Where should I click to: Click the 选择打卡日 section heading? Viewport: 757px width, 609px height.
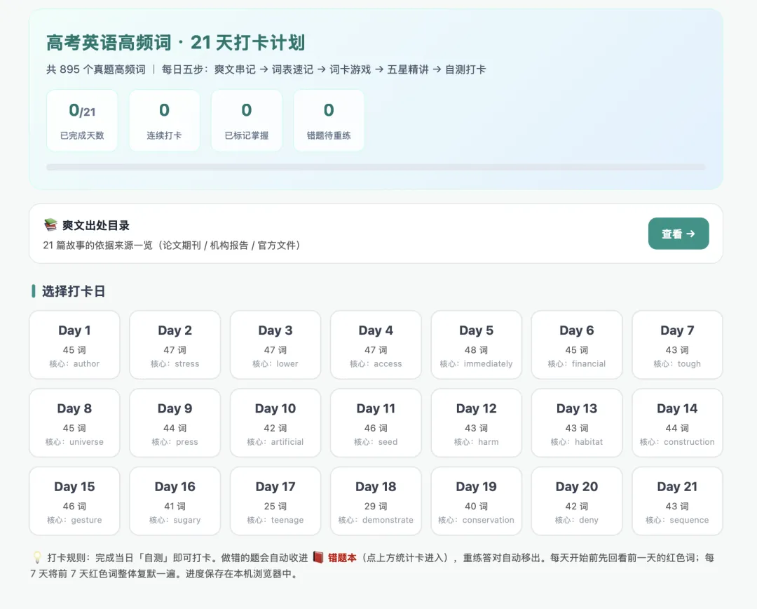[x=74, y=291]
